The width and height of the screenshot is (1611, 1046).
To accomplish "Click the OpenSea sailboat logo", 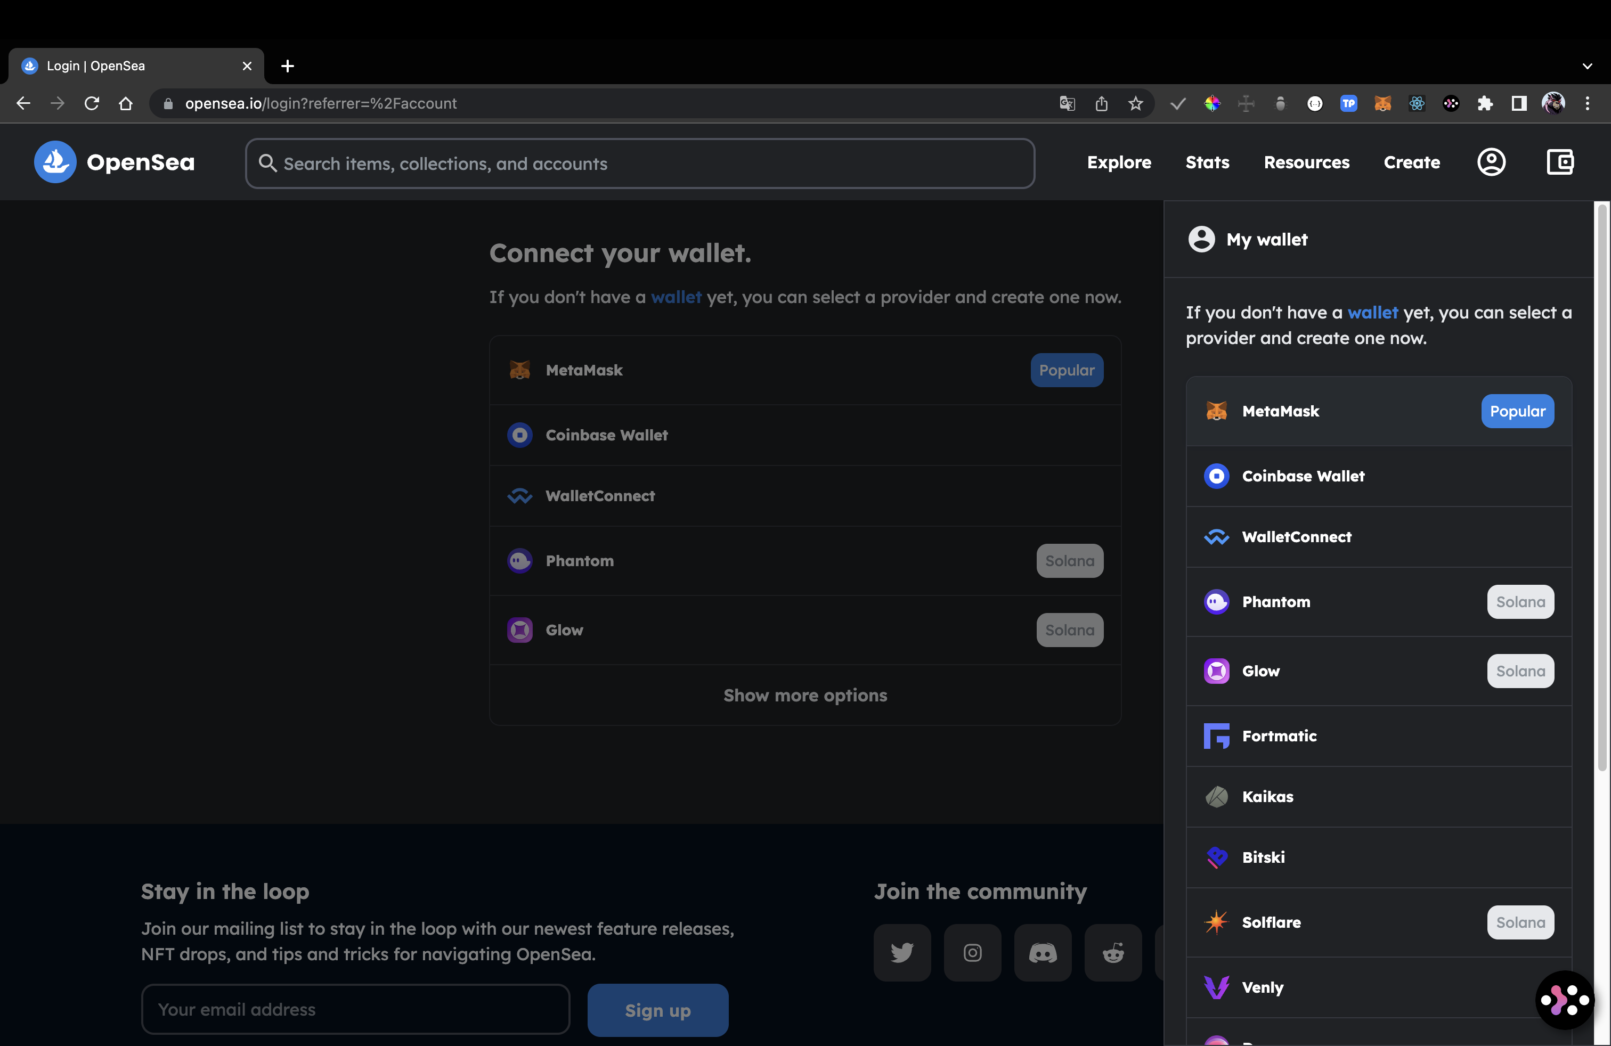I will tap(55, 162).
